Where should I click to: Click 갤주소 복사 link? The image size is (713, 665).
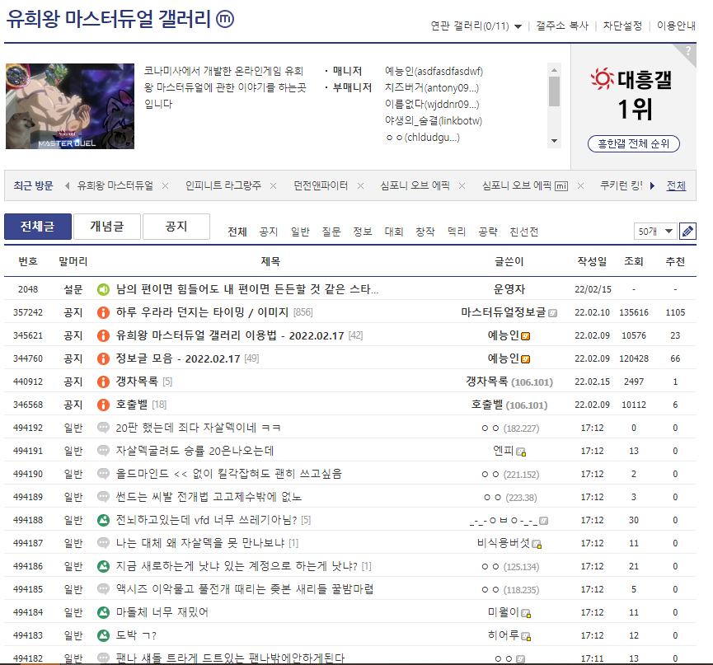(562, 26)
